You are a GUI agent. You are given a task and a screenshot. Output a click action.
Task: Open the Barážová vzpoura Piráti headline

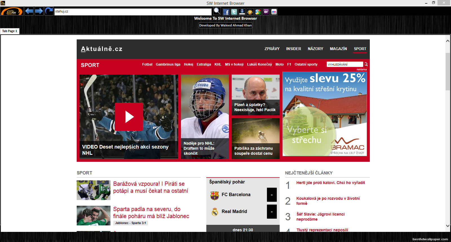151,187
